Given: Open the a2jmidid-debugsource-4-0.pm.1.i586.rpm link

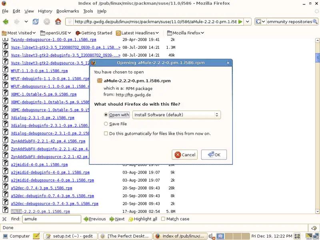Looking at the screenshot, I should (52, 180).
